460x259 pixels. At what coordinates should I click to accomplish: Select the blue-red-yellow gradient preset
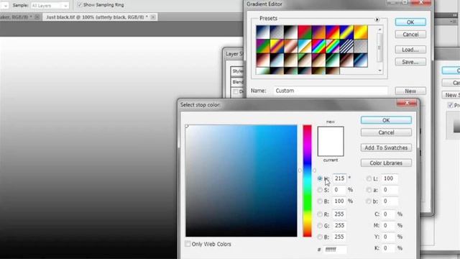(333, 32)
